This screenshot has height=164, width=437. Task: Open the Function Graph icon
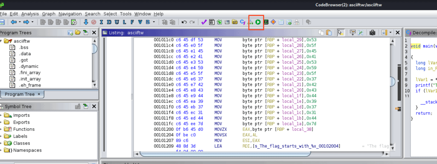click(250, 22)
